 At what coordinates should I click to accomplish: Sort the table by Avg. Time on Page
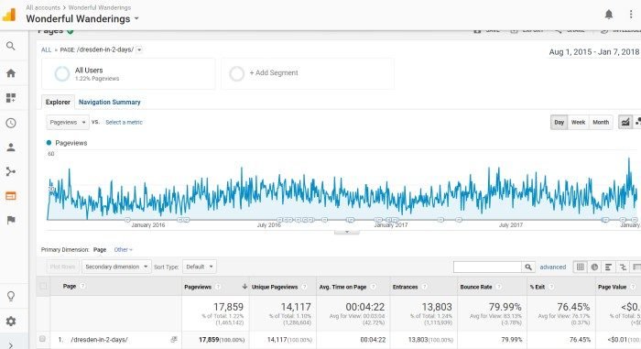342,287
